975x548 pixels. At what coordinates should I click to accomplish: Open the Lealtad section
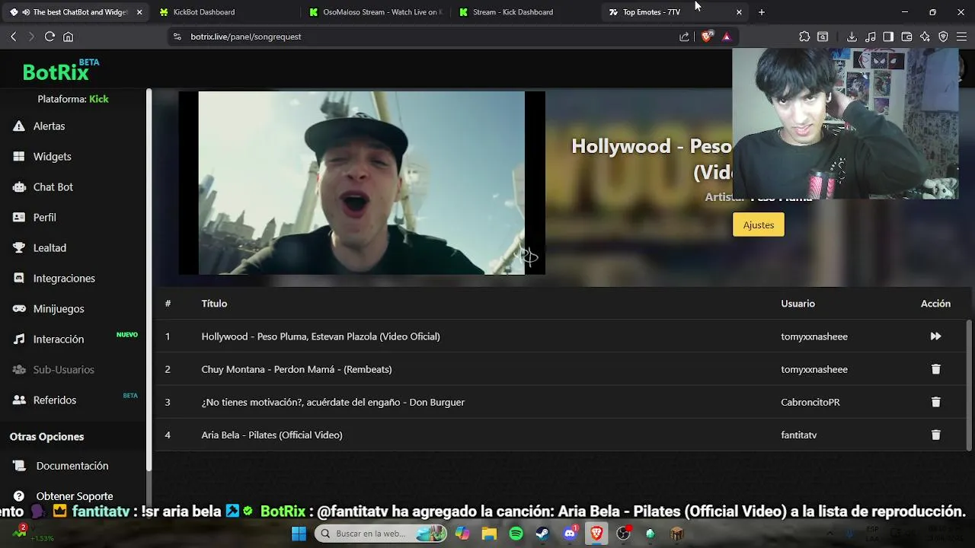coord(50,248)
